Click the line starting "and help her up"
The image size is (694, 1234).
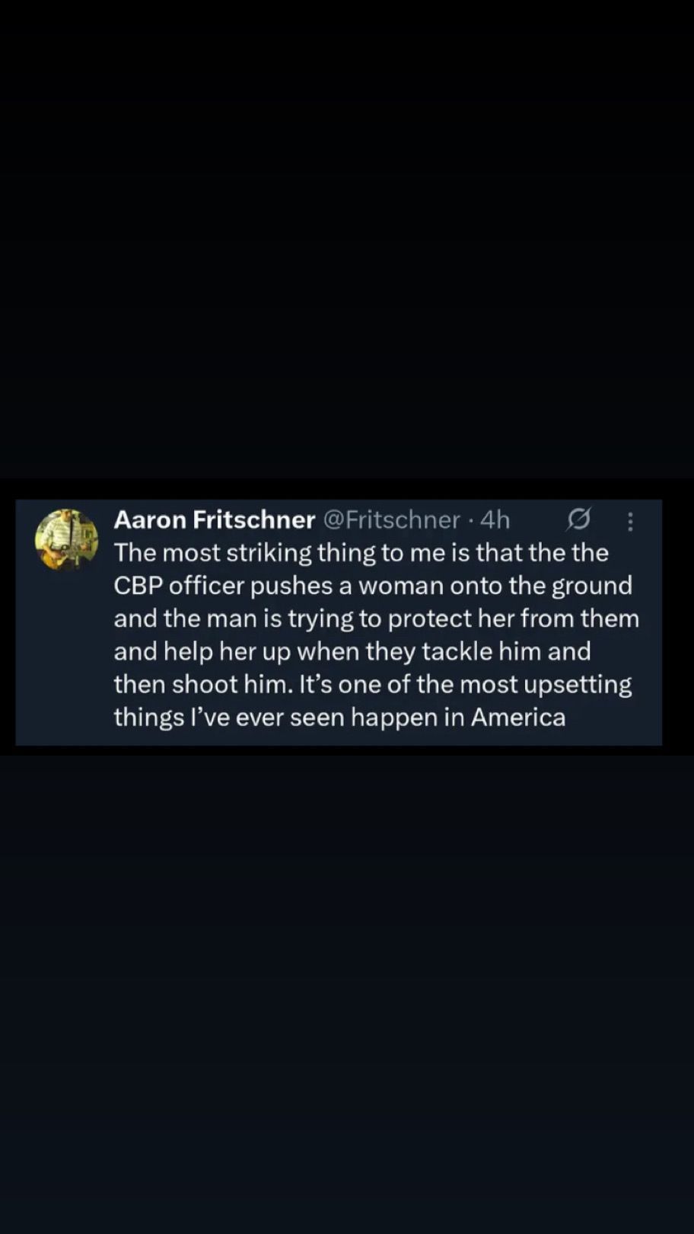(352, 651)
